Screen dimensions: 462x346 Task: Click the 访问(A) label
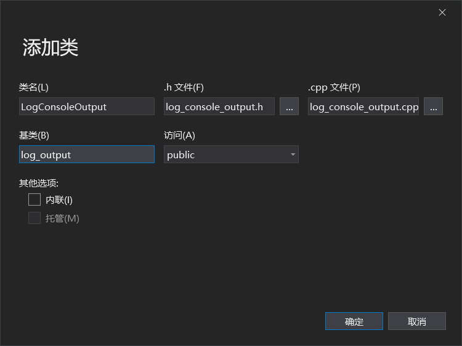pyautogui.click(x=179, y=135)
